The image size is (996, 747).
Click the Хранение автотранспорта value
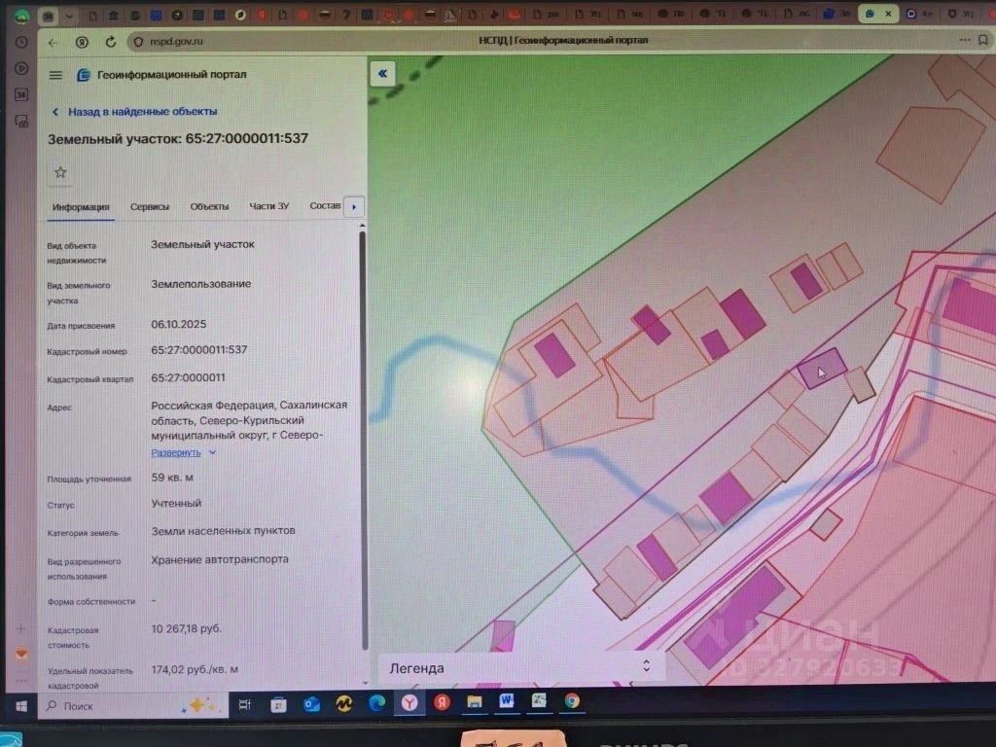[220, 559]
